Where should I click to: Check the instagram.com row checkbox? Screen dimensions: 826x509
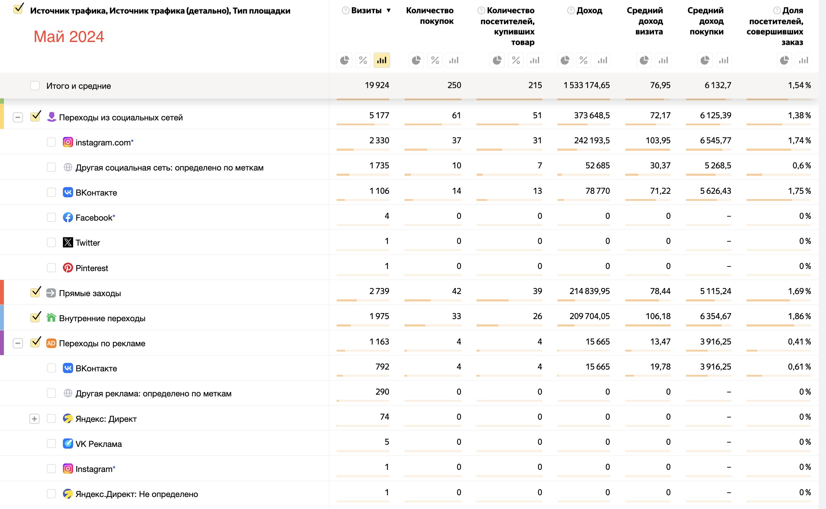(x=52, y=142)
